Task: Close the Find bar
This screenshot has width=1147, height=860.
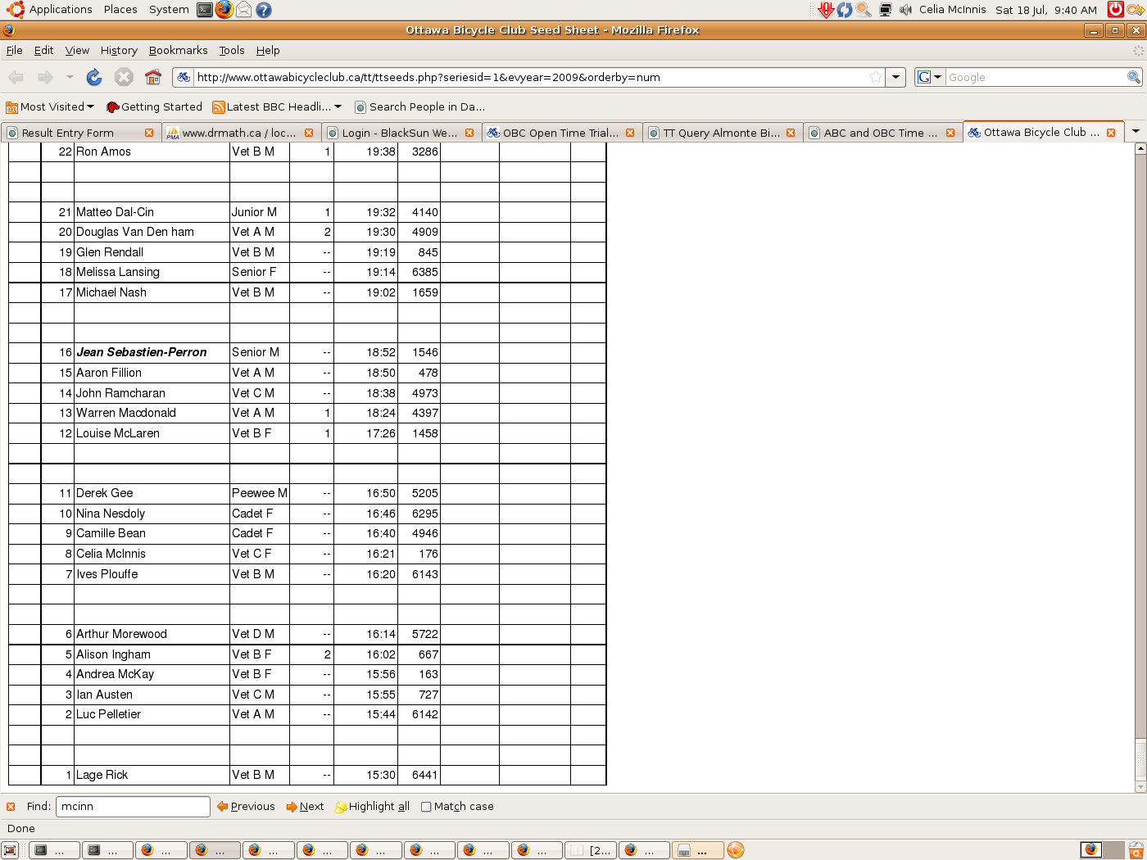Action: coord(11,807)
